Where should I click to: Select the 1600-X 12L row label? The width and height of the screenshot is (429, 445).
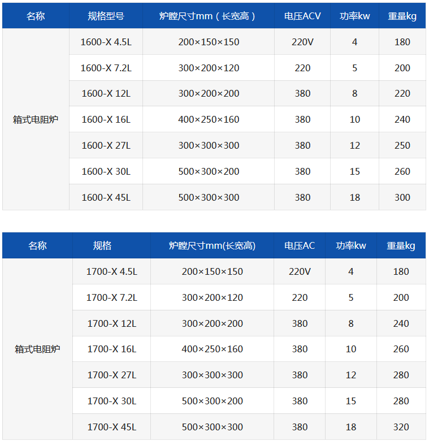[x=106, y=93]
